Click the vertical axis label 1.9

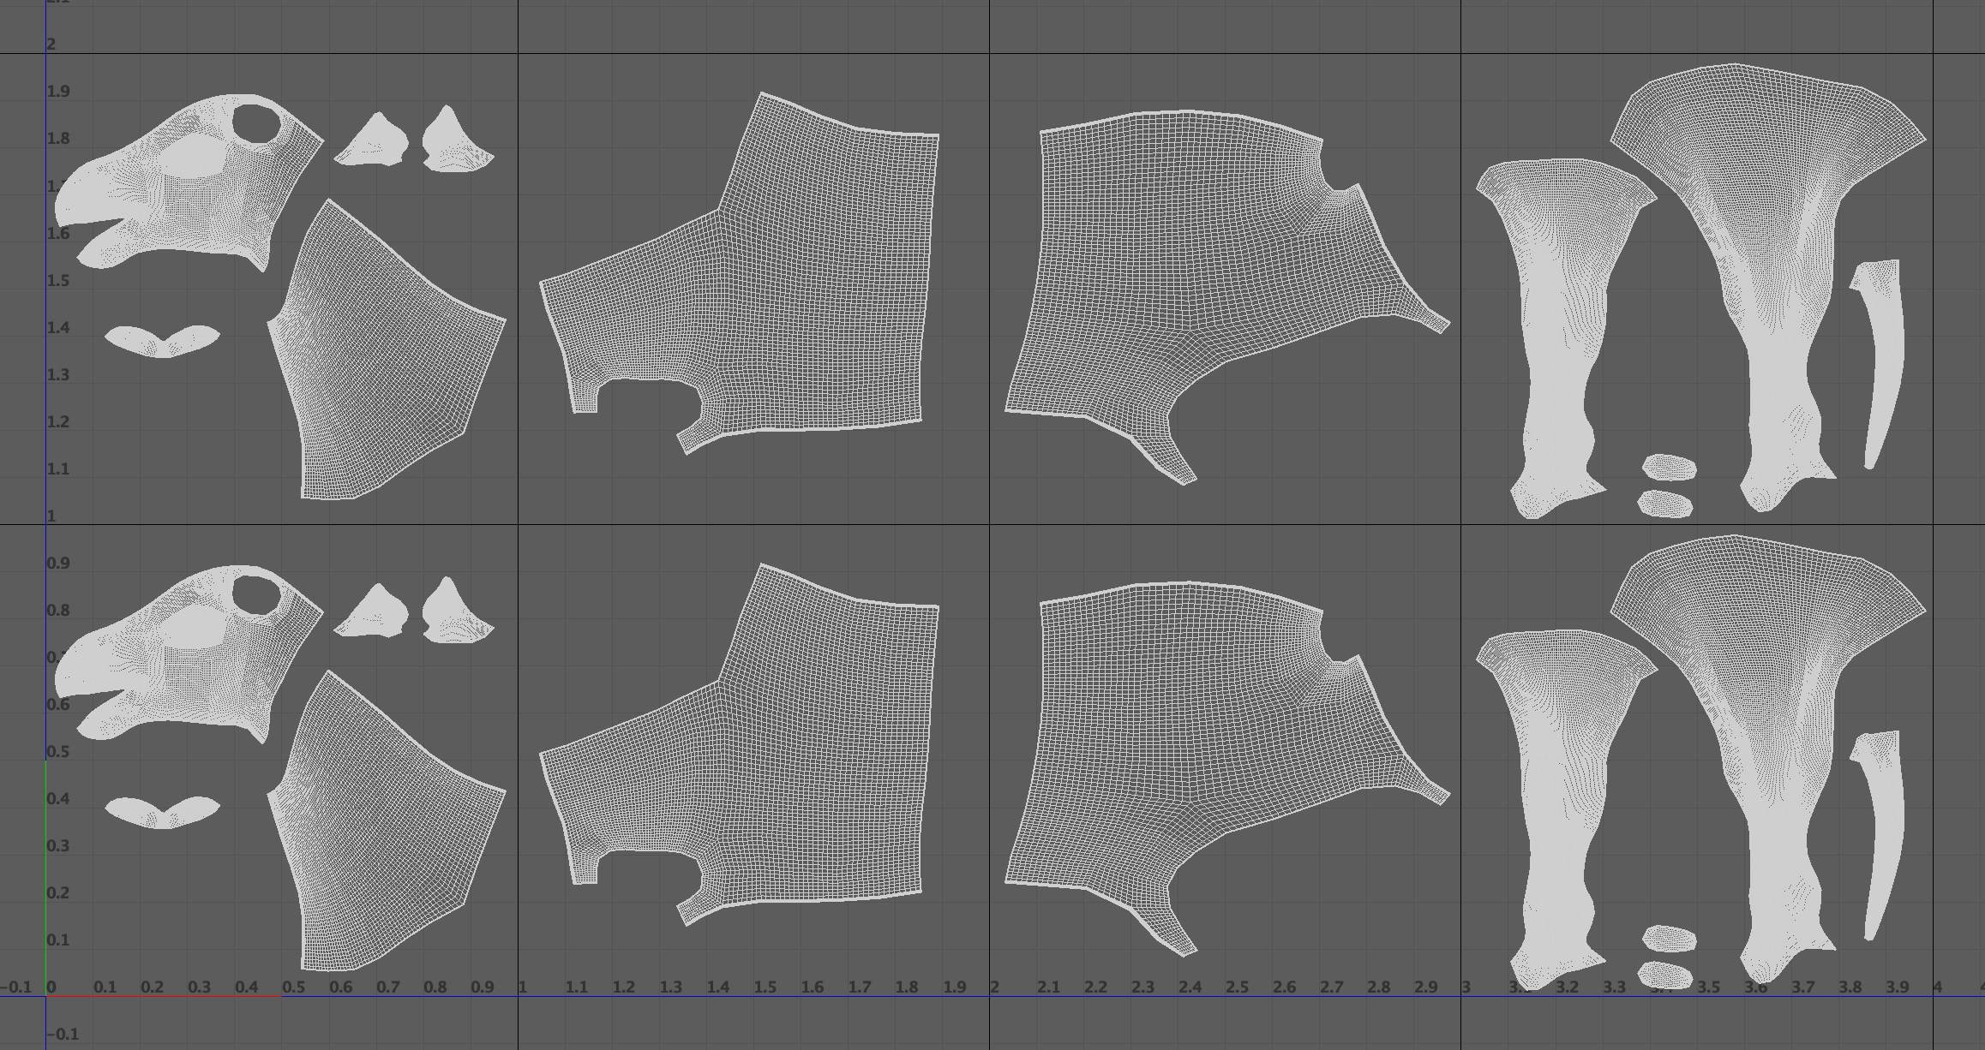tap(58, 92)
